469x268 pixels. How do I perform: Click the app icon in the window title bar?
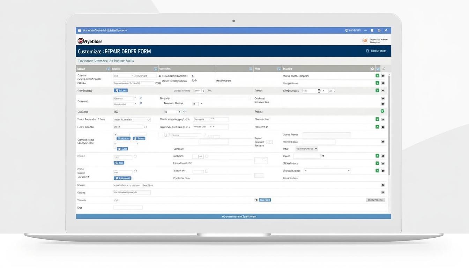point(80,30)
